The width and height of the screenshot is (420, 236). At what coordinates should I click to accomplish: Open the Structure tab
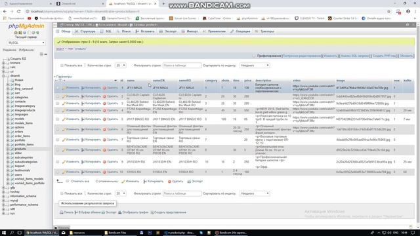pos(85,31)
